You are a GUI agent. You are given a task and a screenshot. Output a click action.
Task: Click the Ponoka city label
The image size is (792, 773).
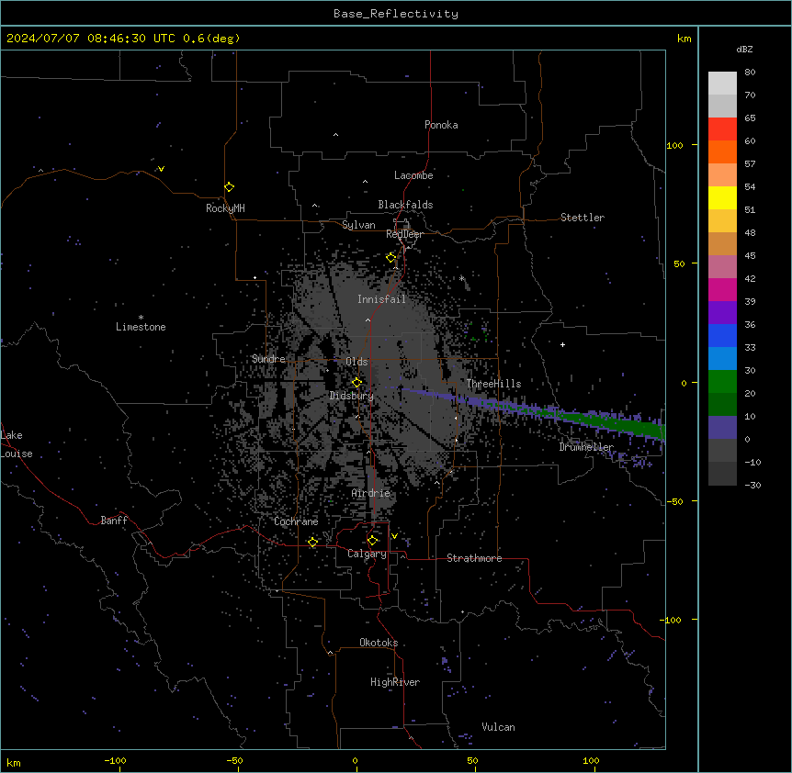point(441,125)
